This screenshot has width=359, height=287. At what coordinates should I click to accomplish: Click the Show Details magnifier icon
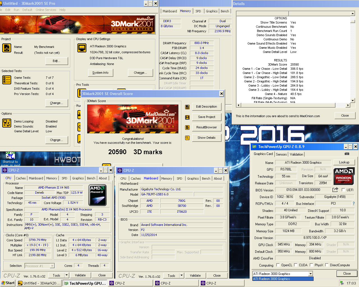187,138
